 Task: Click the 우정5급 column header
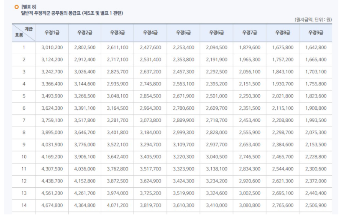coord(184,33)
